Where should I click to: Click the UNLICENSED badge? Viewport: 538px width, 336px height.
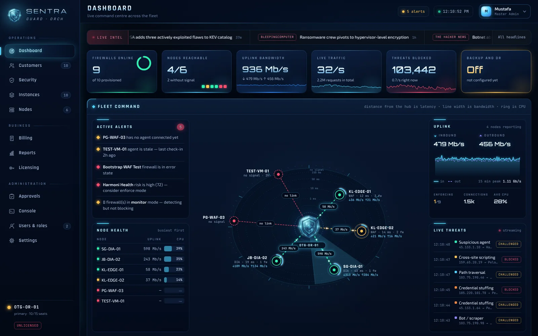tap(28, 325)
